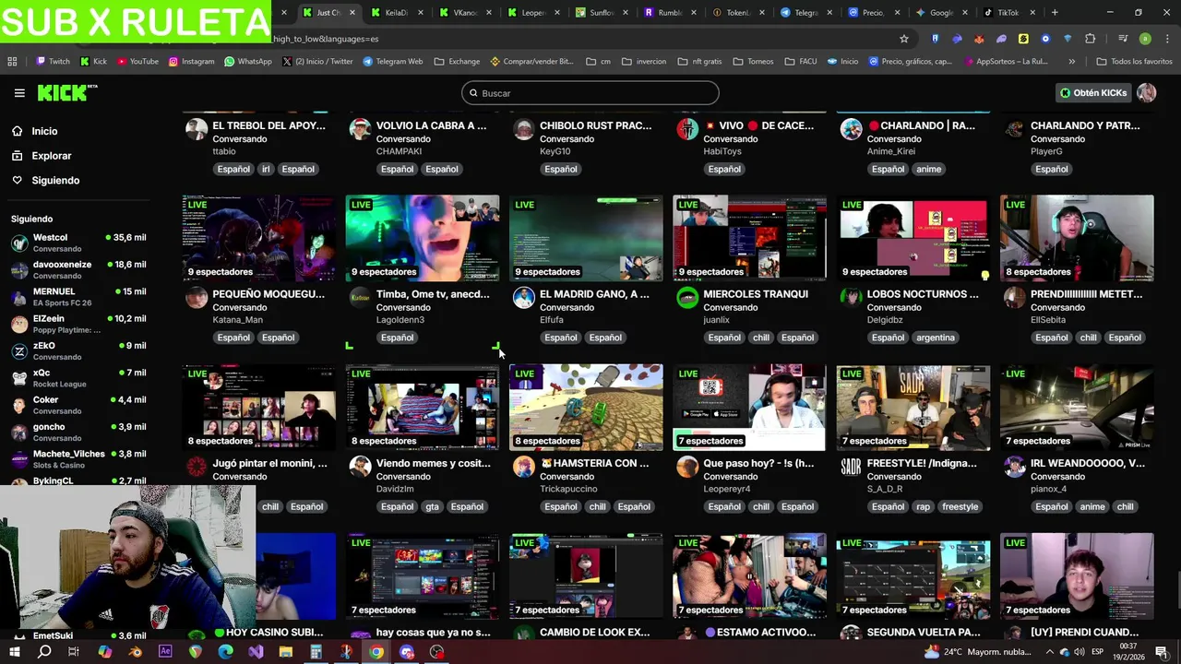Viewport: 1181px width, 664px height.
Task: Open WhatsApp bookmark
Action: (x=248, y=62)
